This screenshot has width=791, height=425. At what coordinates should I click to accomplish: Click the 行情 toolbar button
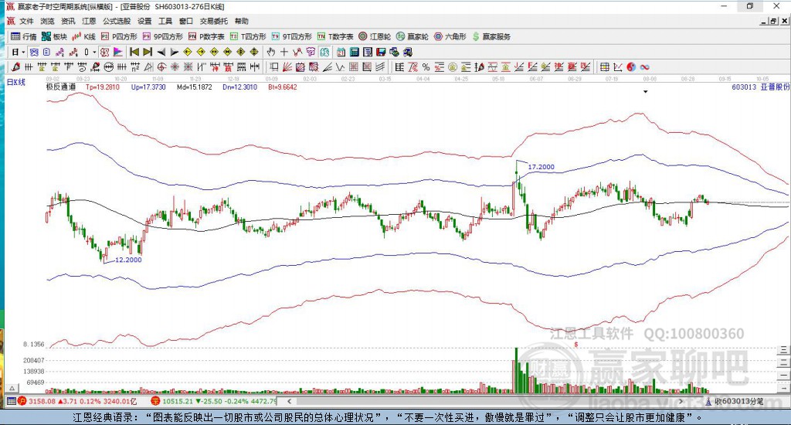(24, 37)
